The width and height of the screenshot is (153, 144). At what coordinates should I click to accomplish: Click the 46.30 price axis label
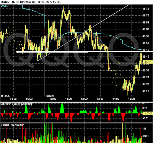pyautogui.click(x=146, y=70)
